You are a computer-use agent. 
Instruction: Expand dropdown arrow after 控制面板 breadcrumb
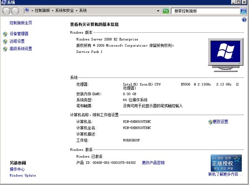coord(53,11)
